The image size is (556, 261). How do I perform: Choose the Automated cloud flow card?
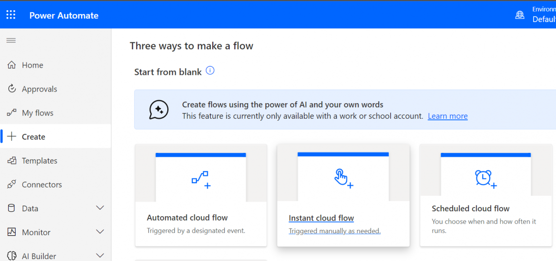201,195
